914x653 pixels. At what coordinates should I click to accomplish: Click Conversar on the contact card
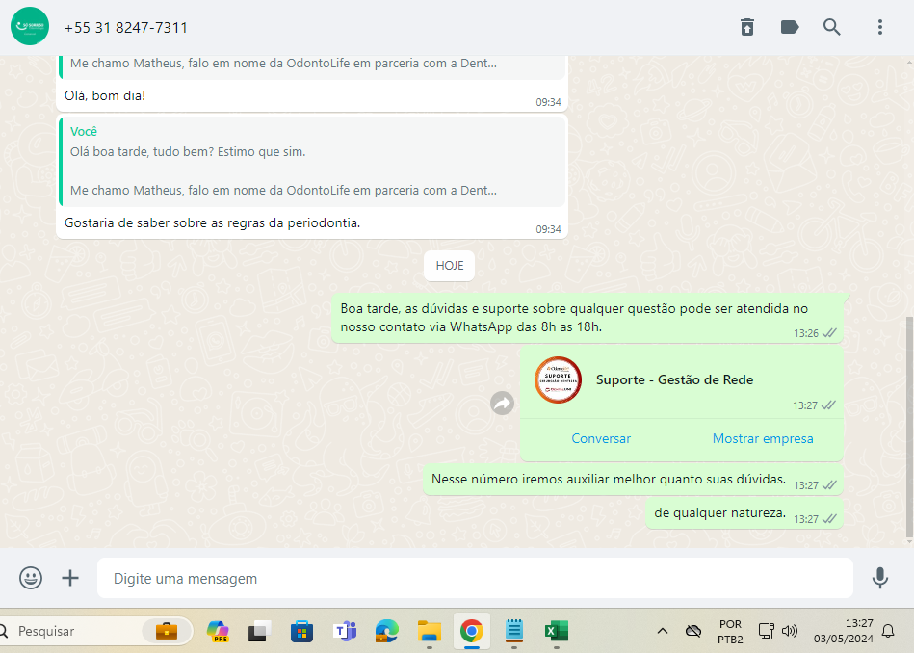(601, 438)
